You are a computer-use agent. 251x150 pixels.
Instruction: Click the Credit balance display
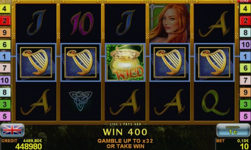(21, 144)
